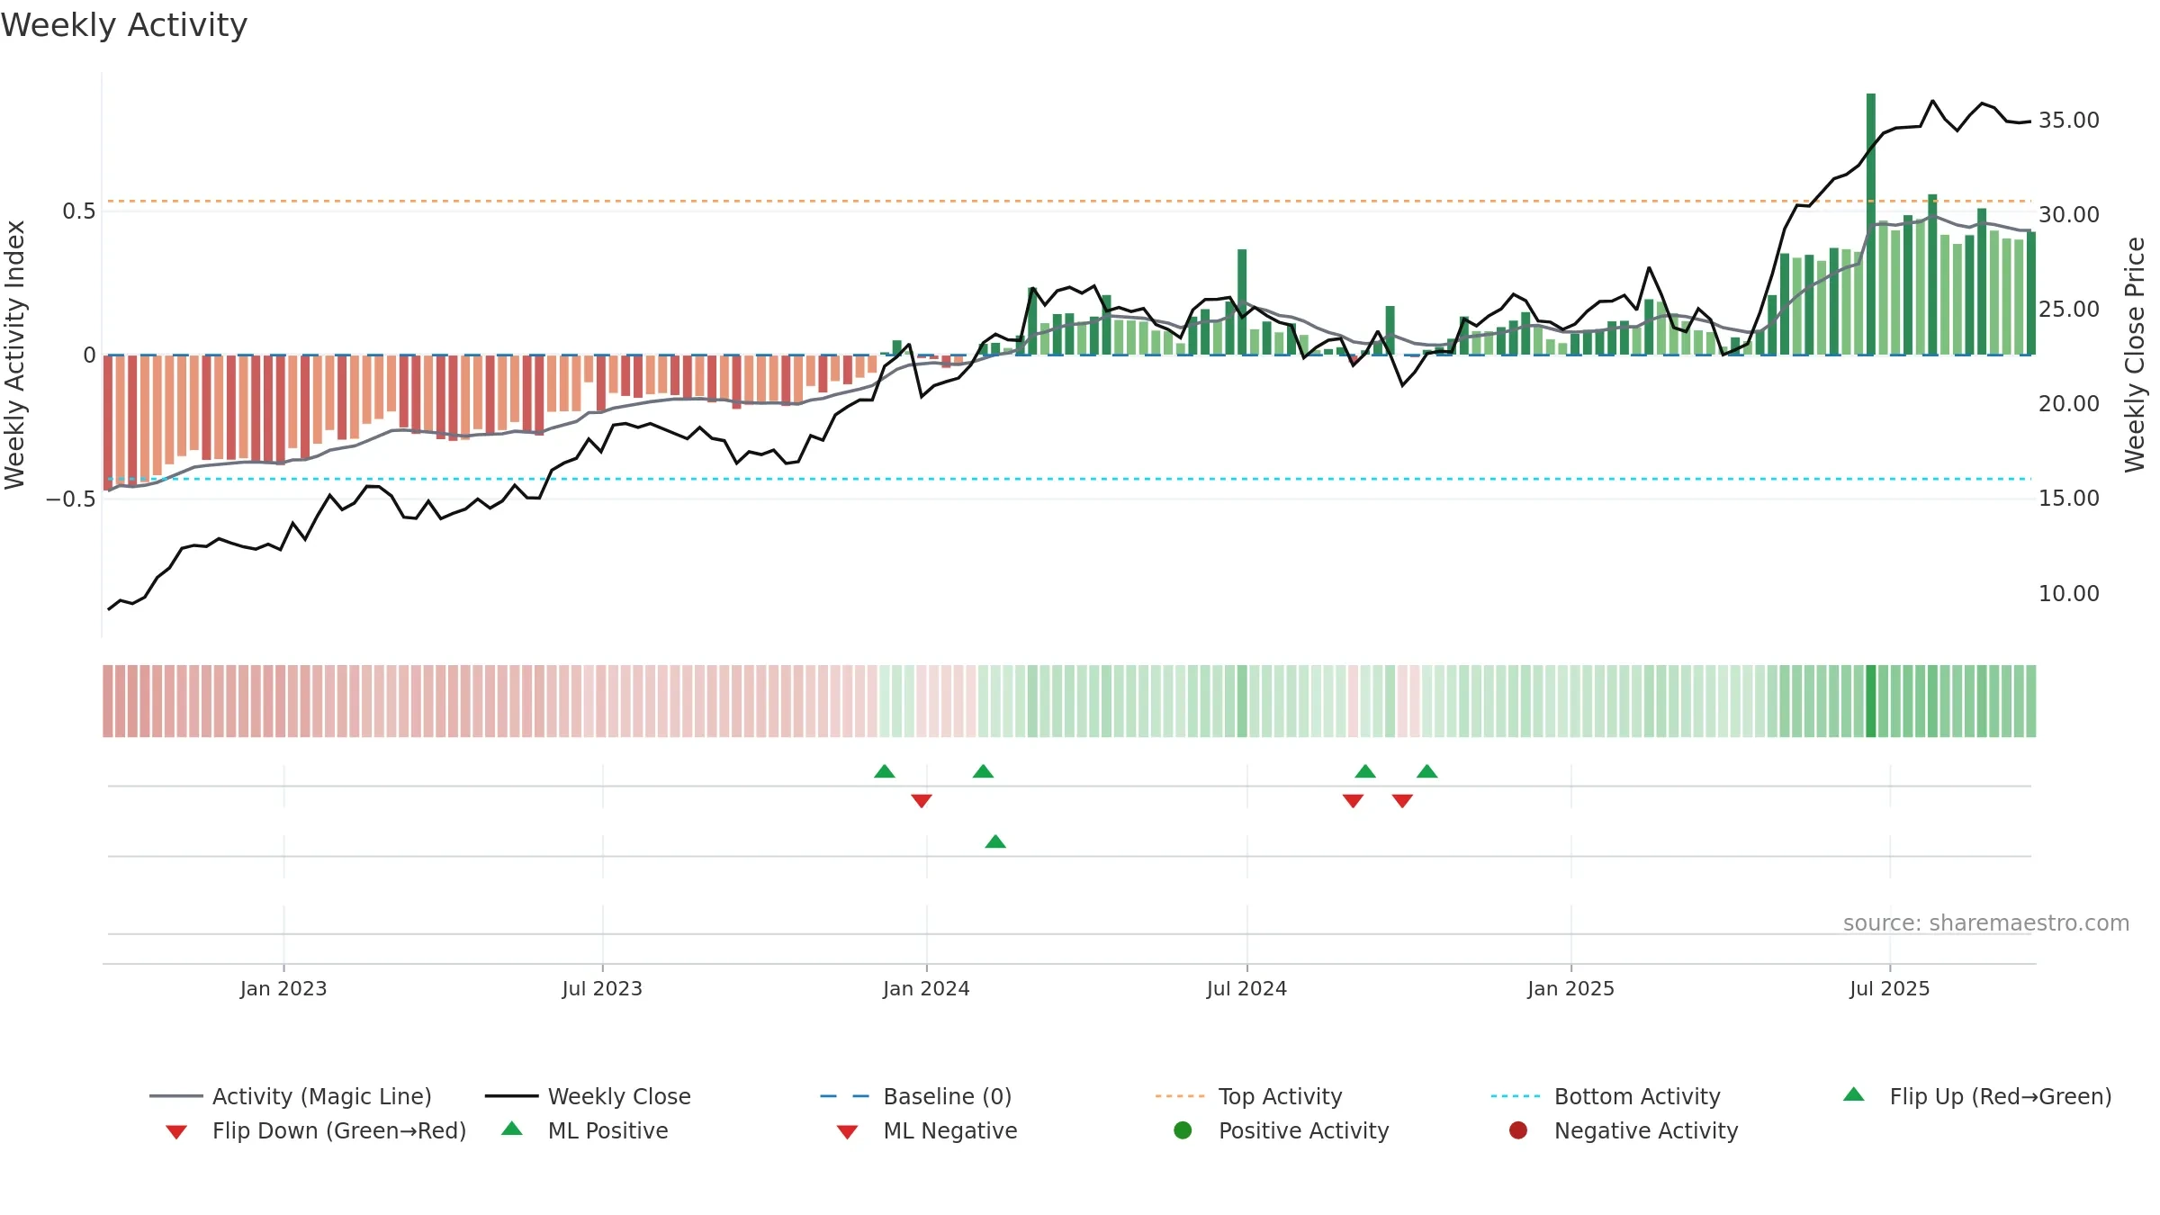Toggle the Top Activity legend entry
The width and height of the screenshot is (2160, 1215).
(1248, 1096)
